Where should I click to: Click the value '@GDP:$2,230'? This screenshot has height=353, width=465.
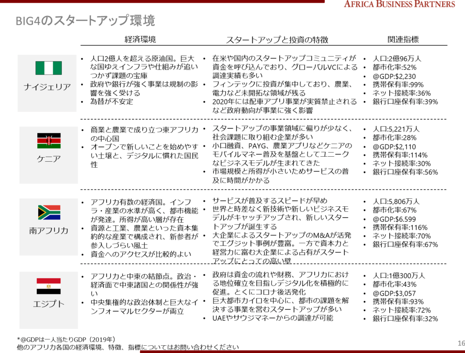[394, 76]
